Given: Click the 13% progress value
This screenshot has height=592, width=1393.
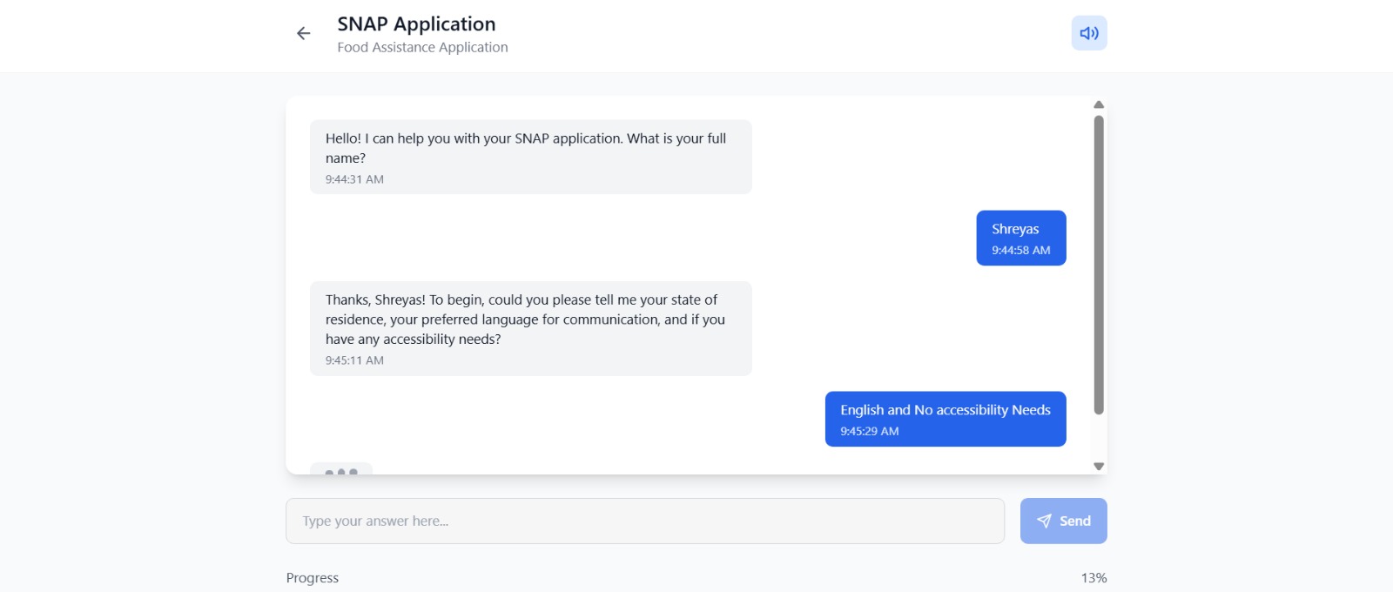Looking at the screenshot, I should (1094, 578).
